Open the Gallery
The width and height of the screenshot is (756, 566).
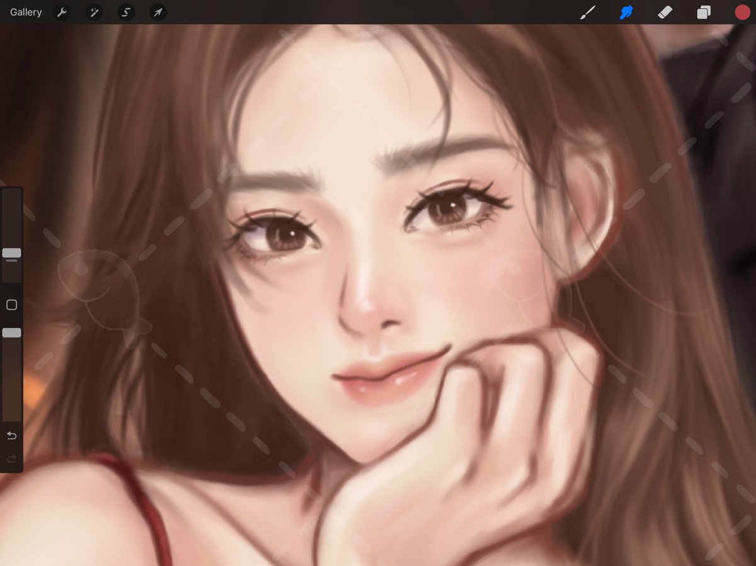coord(26,12)
